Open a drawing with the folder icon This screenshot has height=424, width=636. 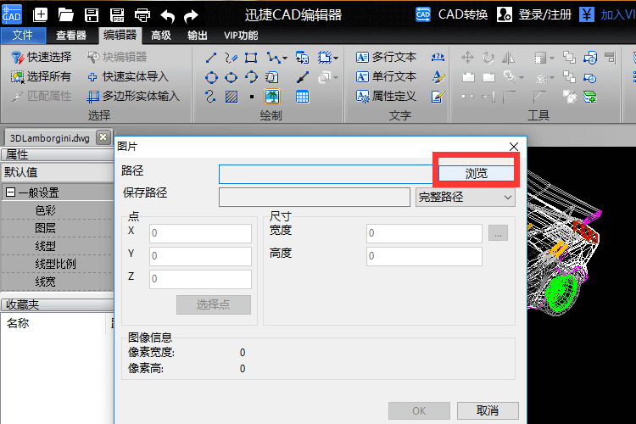65,15
